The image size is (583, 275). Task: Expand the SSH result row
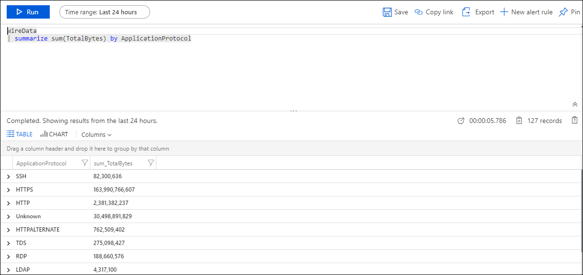pos(8,176)
